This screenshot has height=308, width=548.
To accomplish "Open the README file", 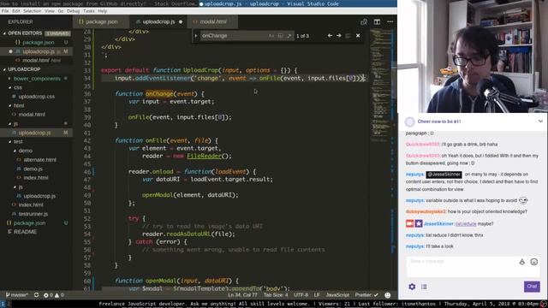I will [x=25, y=232].
